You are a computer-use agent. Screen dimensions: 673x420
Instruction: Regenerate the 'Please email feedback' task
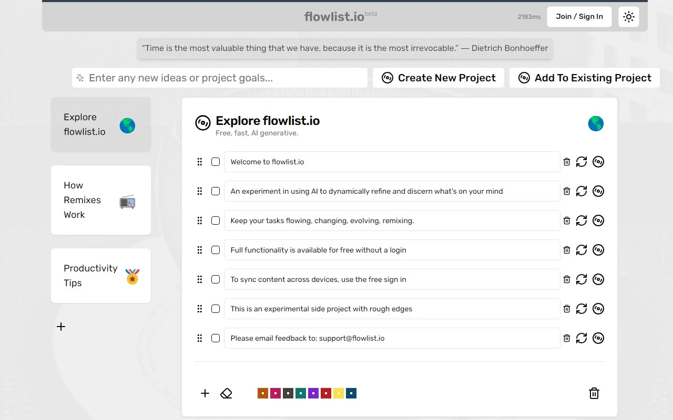pyautogui.click(x=582, y=338)
